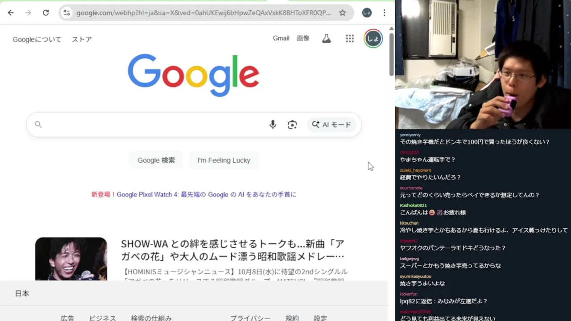Screen dimensions: 571x321
Task: Open the Google apps grid
Action: click(x=350, y=39)
